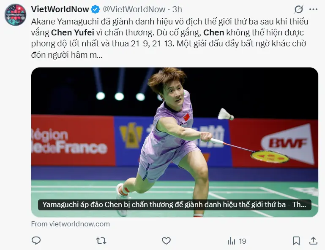Bookmark the post with the bookmark icon
The image size is (325, 250).
point(296,241)
